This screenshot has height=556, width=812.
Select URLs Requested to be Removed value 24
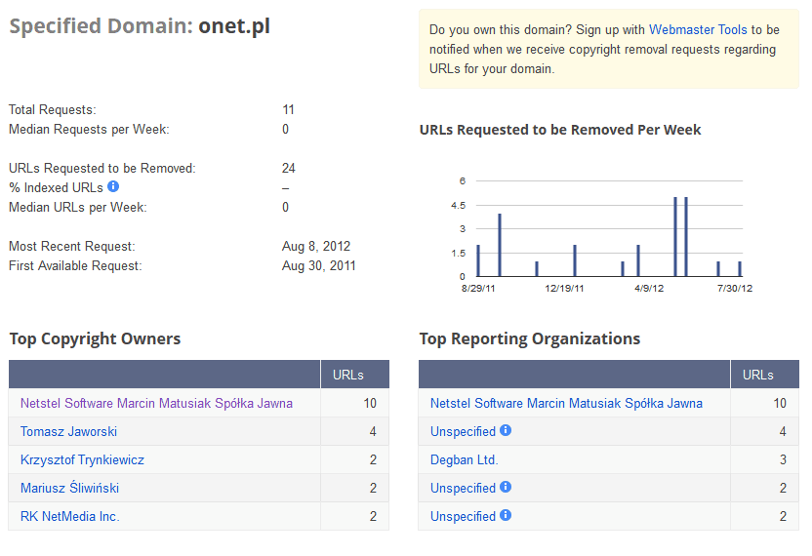coord(289,168)
